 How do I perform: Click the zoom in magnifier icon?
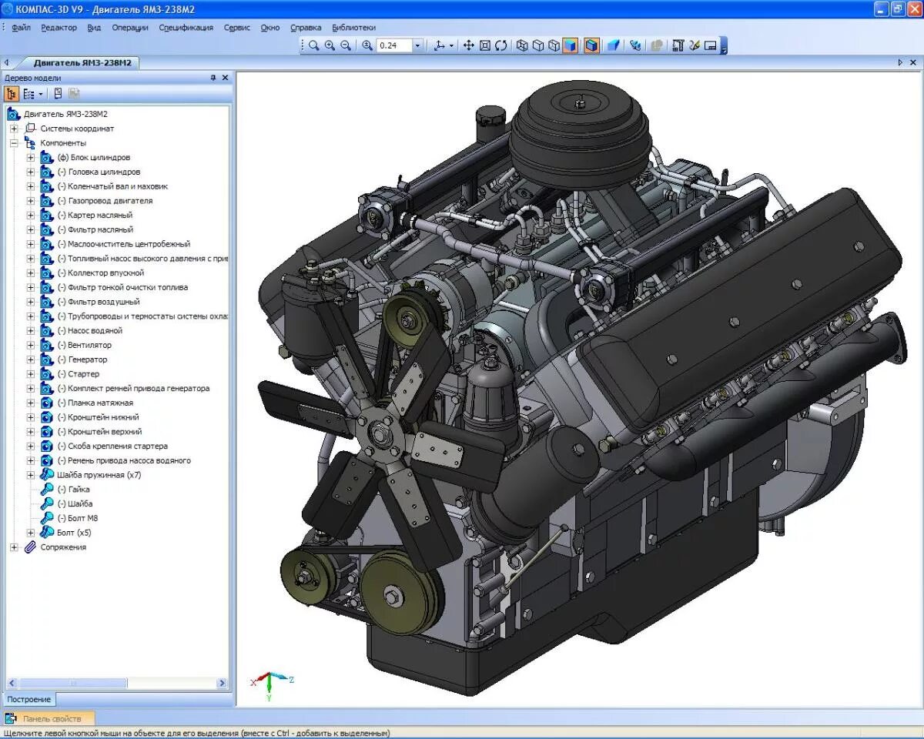coord(330,45)
